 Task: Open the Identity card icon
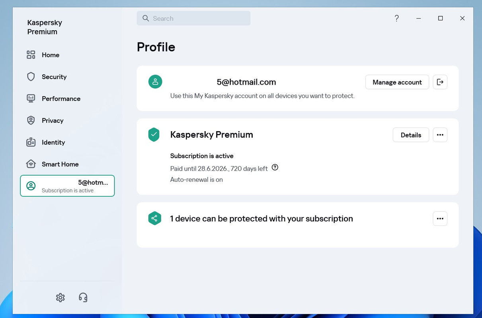(x=31, y=142)
